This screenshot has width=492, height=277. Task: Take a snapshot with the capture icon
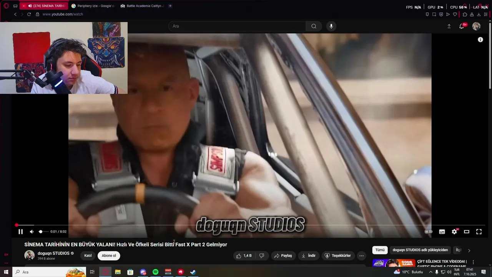coord(434,14)
